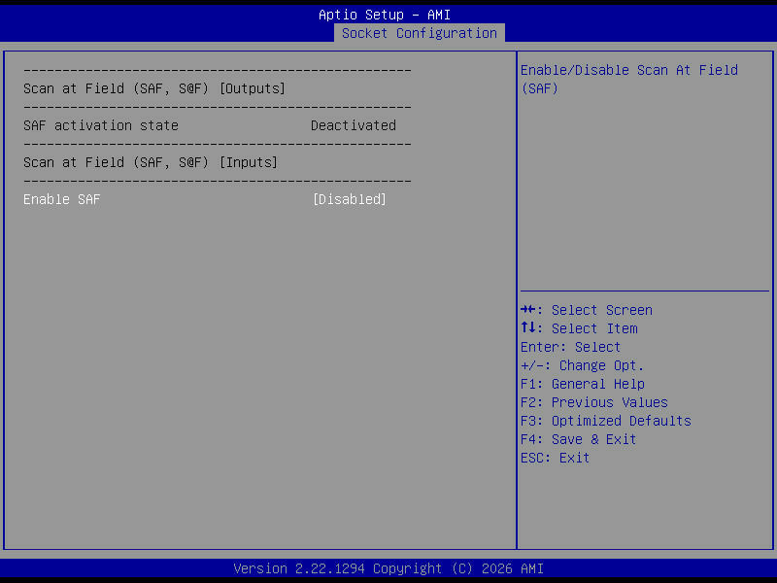Click the Select Item key hint
Viewport: 777px width, 583px height.
[x=579, y=328]
